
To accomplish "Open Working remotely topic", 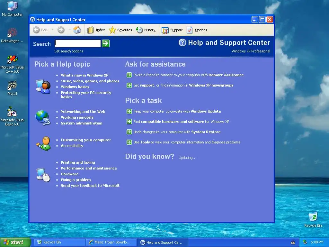I will point(77,117).
